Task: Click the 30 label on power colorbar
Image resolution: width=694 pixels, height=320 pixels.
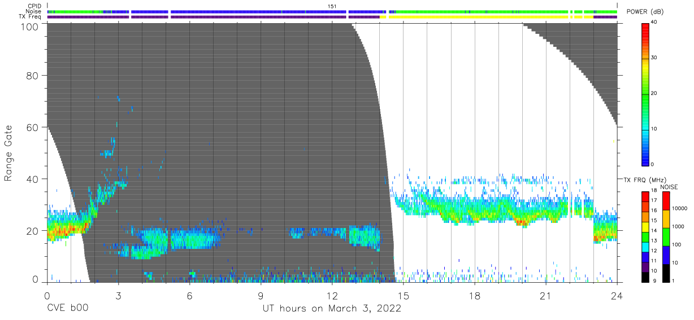Action: [x=655, y=58]
